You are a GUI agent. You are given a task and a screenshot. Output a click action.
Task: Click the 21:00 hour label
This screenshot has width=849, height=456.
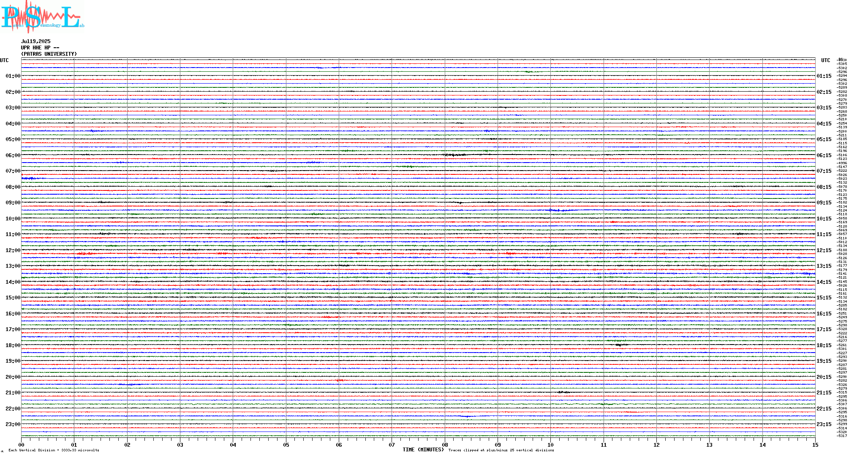13,393
